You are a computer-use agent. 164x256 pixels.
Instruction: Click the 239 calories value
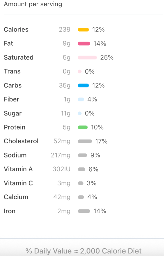[x=65, y=29]
